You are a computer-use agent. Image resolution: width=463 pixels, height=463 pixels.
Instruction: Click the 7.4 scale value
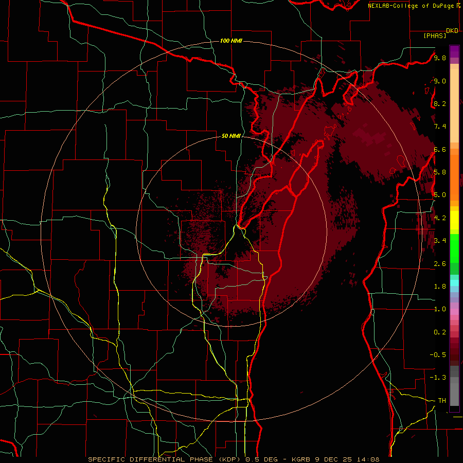[x=440, y=127]
